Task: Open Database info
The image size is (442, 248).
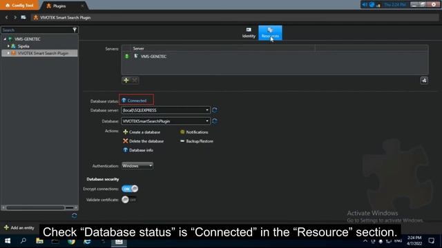Action: 138,150
